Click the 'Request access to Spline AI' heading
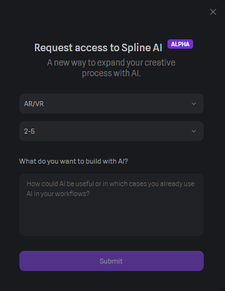Screen dimensions: 225x291 point(98,47)
